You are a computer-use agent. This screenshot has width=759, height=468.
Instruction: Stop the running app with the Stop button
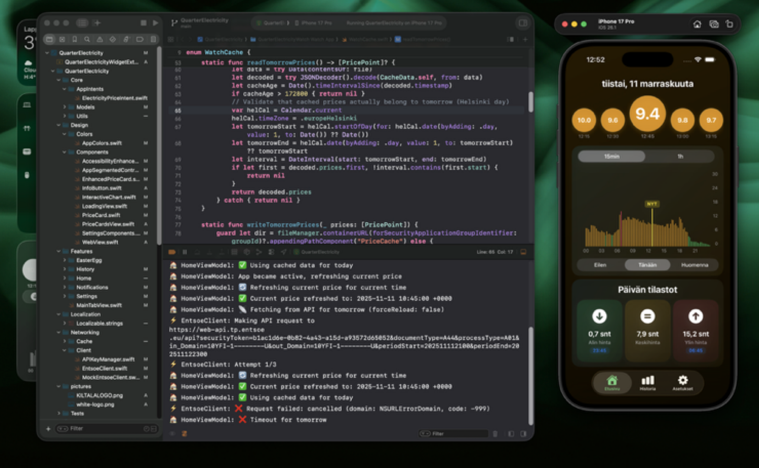point(143,23)
